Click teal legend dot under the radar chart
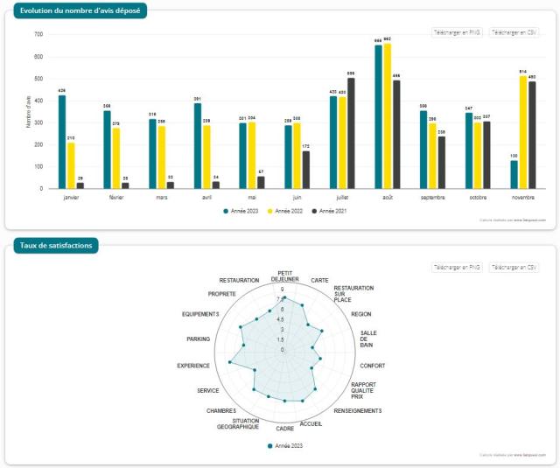 point(270,446)
